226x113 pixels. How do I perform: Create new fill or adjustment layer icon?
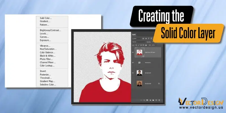150,100
